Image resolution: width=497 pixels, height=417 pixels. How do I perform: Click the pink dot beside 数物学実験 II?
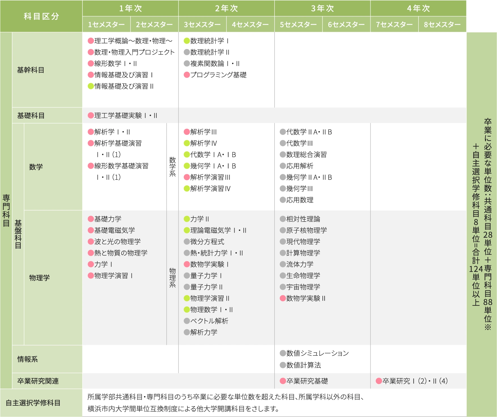click(283, 298)
